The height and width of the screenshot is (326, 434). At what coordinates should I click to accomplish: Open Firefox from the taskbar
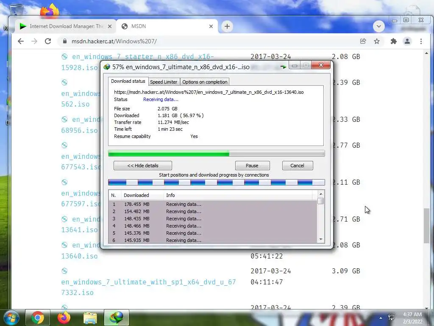coord(64,318)
